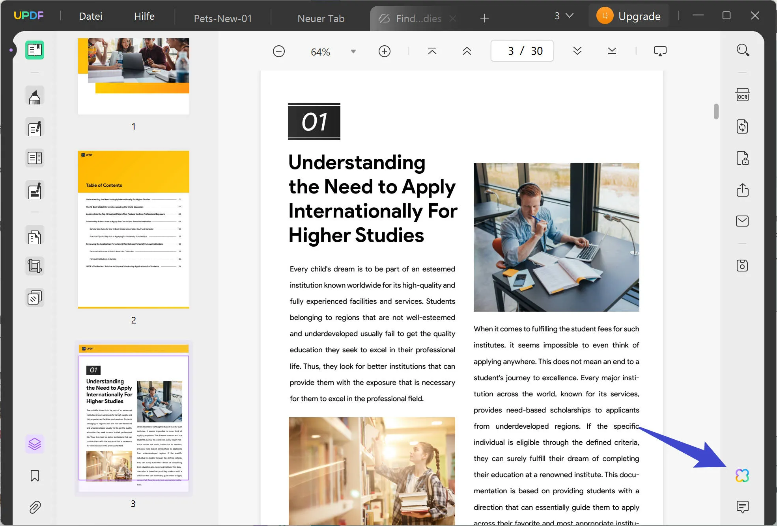The width and height of the screenshot is (777, 526).
Task: Select the Highlighter comment tool
Action: (x=35, y=96)
